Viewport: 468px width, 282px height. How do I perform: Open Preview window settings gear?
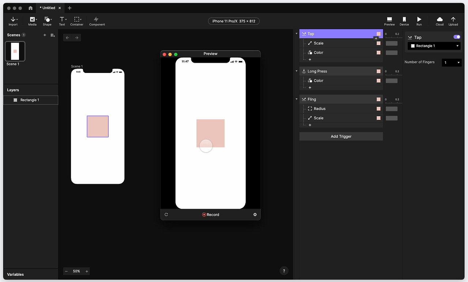click(x=255, y=215)
